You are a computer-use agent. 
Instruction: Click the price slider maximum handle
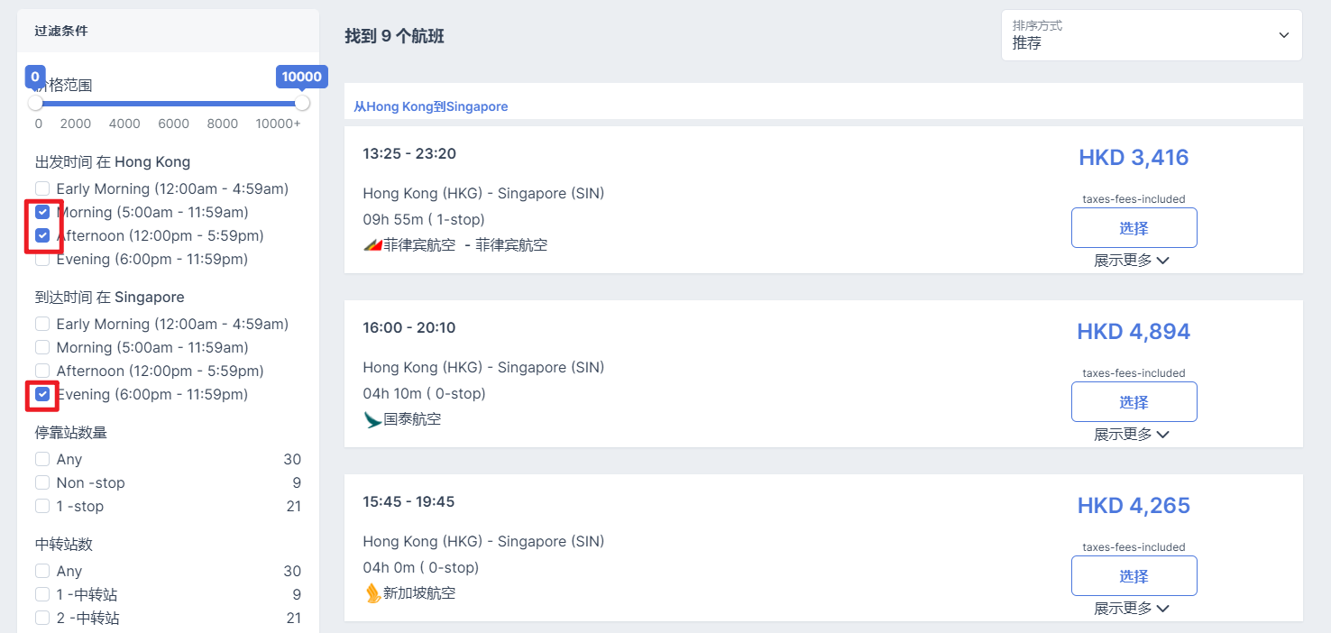[302, 103]
